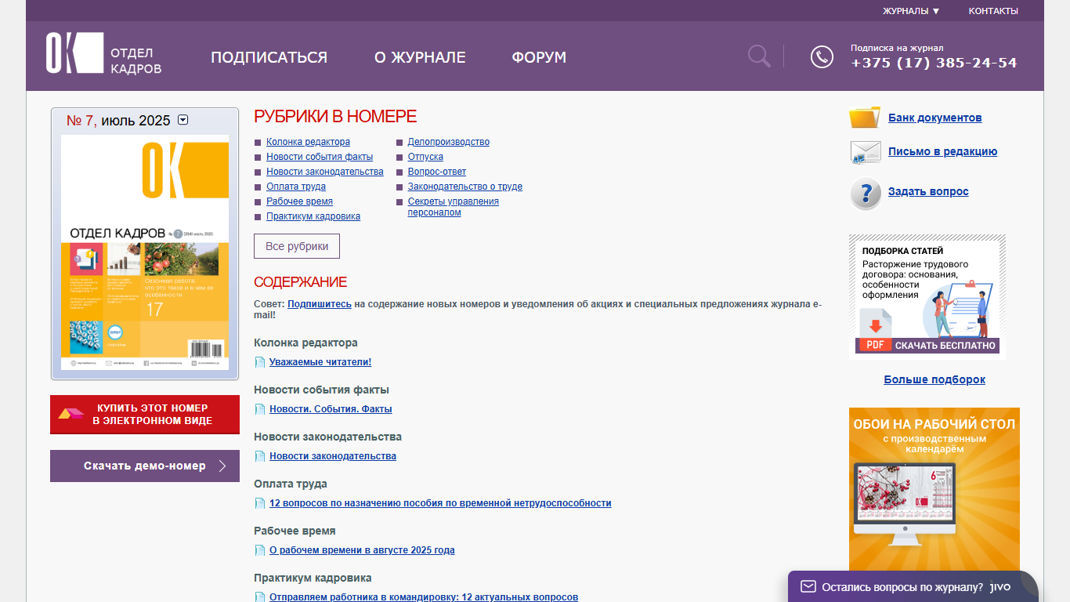The height and width of the screenshot is (602, 1070).
Task: Open article Новости. События. Факты
Action: [331, 409]
